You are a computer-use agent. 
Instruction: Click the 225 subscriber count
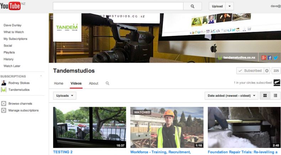click(x=276, y=71)
